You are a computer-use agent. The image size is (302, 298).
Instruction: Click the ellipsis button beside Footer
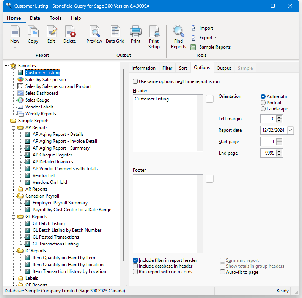tap(209, 179)
